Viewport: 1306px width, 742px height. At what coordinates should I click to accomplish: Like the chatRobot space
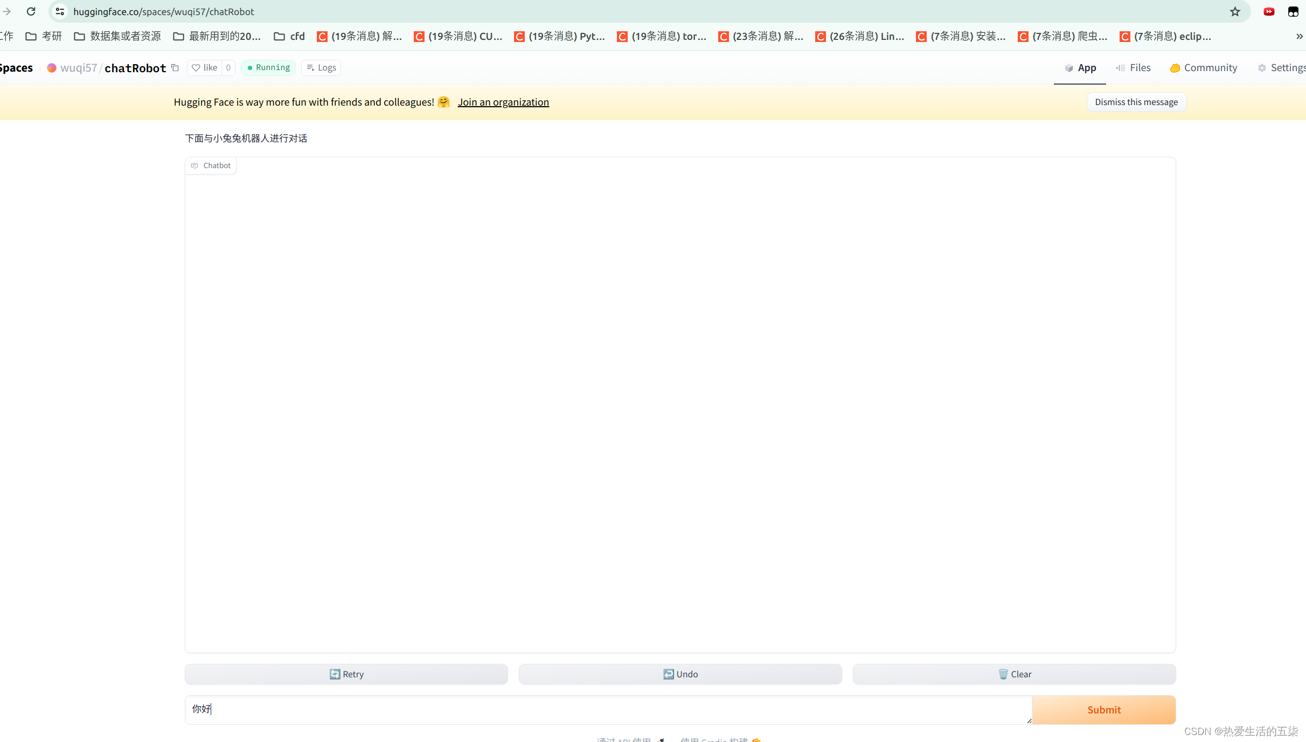[205, 68]
